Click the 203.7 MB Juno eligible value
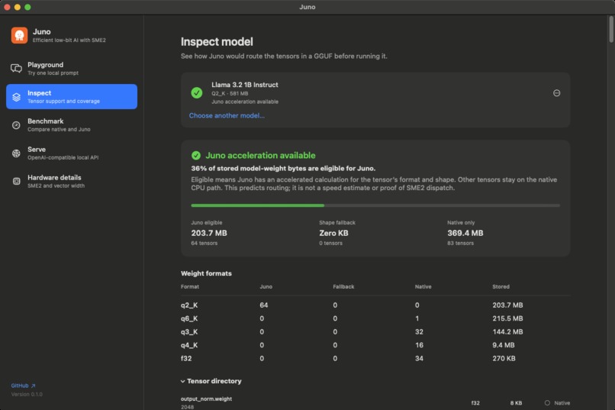This screenshot has width=615, height=410. click(x=209, y=233)
